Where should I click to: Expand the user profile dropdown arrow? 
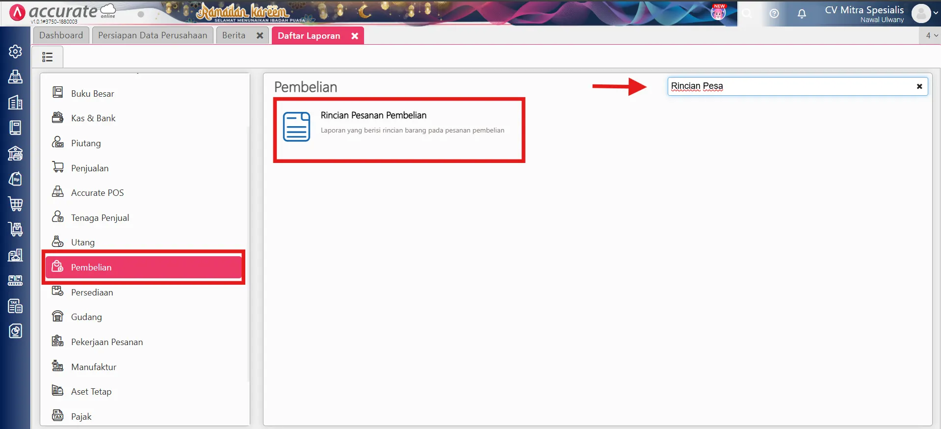[x=936, y=13]
